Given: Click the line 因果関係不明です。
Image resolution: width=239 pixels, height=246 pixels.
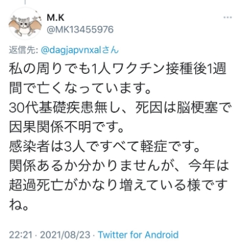Looking at the screenshot, I should pyautogui.click(x=66, y=127).
